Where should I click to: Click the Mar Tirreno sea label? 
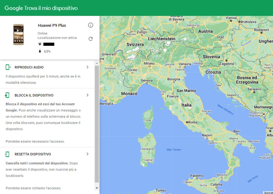174,150
